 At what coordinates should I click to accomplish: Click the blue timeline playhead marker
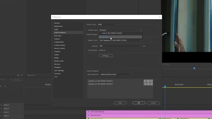[x=165, y=86]
